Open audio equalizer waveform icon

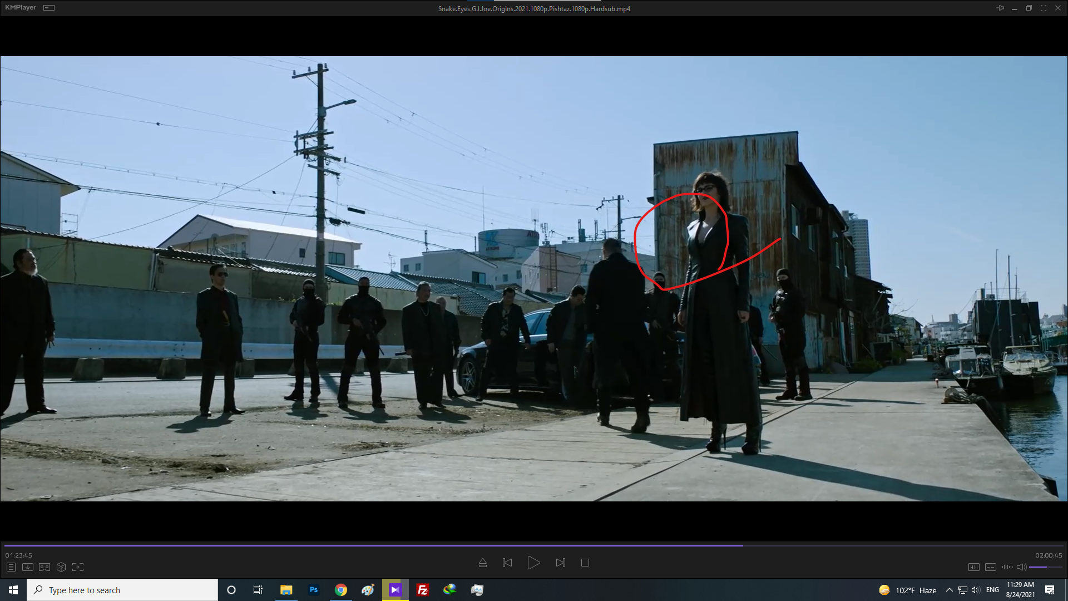click(1007, 567)
